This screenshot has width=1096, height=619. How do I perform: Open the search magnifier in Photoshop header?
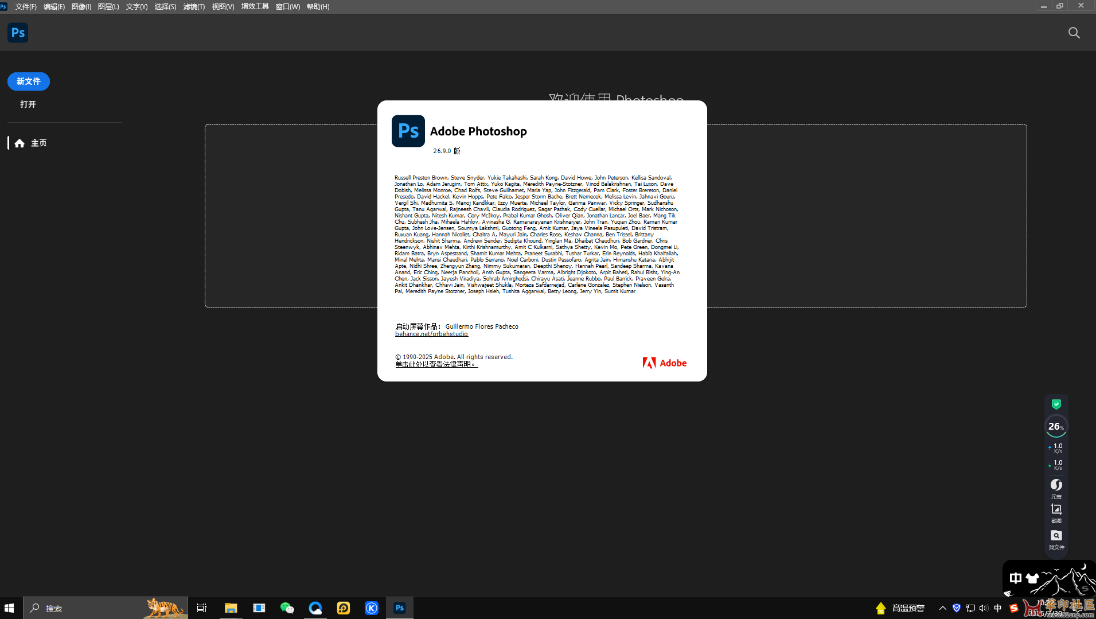(1074, 33)
